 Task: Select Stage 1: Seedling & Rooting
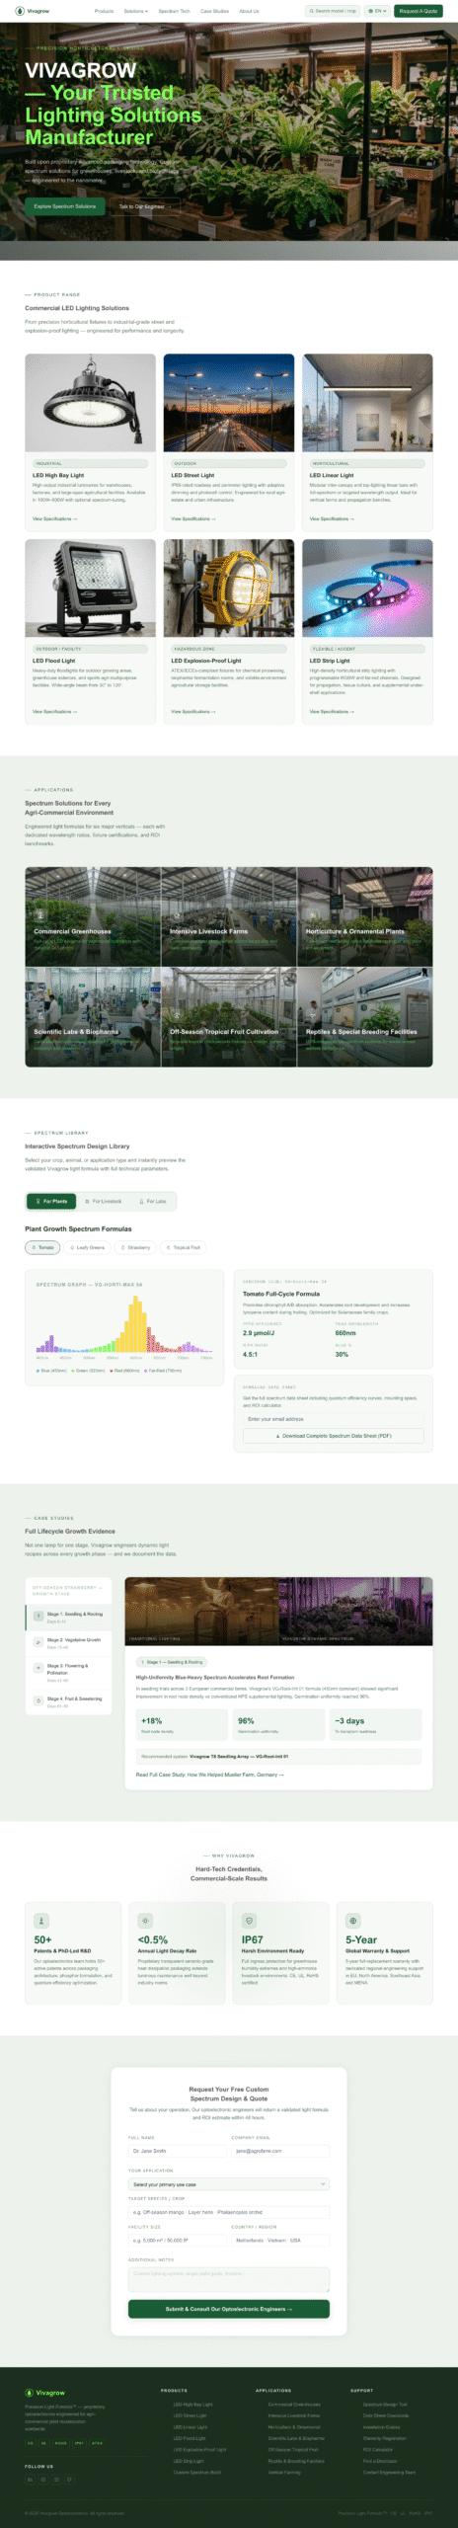point(68,1617)
